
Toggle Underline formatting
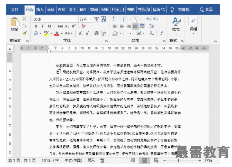coord(50,26)
